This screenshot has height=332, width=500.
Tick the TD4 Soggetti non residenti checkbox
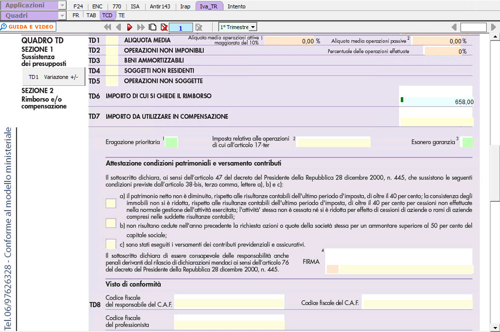point(112,71)
